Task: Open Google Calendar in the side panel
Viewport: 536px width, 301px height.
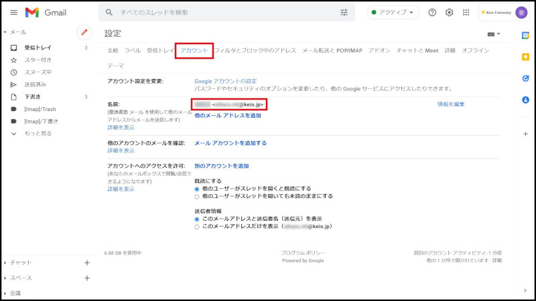Action: (x=525, y=35)
